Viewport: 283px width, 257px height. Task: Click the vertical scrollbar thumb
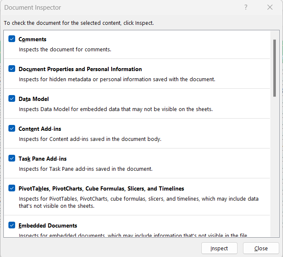(275, 68)
